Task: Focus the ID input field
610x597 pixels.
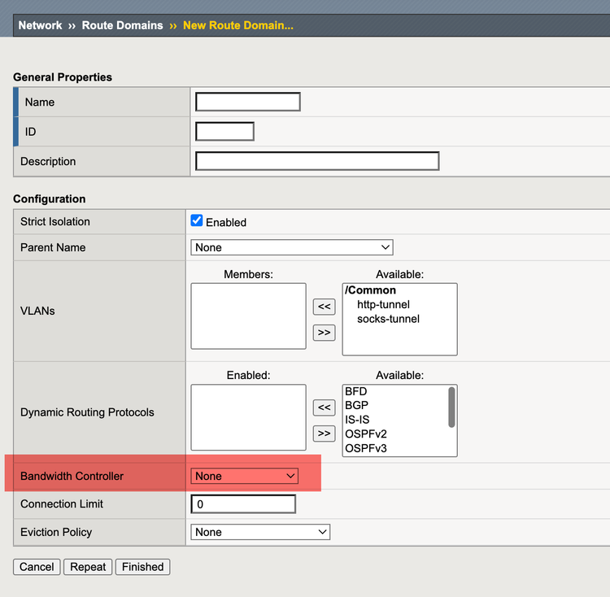Action: point(225,131)
